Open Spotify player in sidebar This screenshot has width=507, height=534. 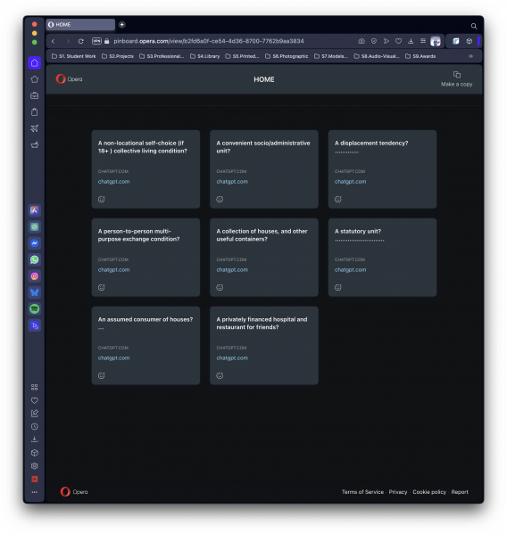point(35,308)
